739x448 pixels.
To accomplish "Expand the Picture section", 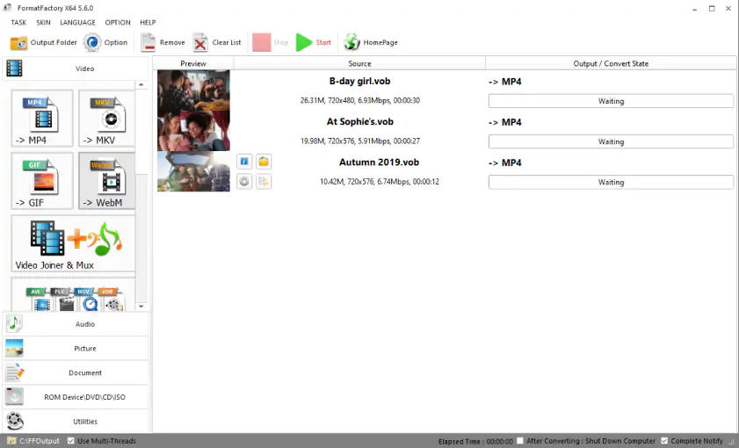I will [x=76, y=348].
